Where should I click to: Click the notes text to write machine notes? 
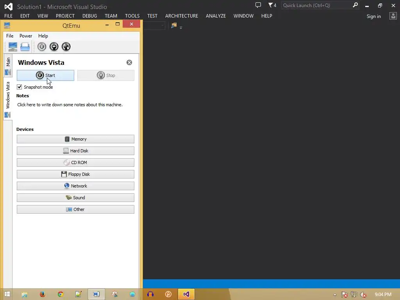[70, 105]
